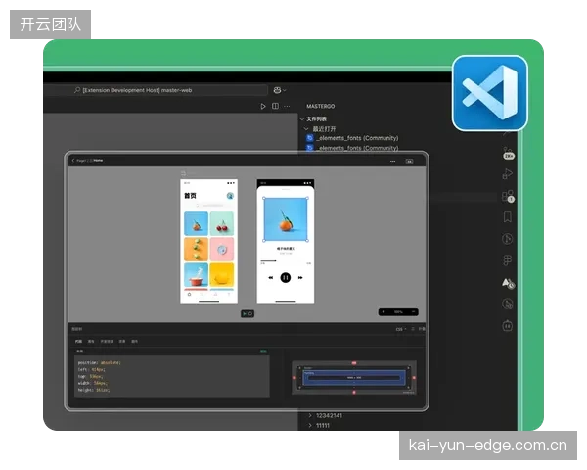587x470 pixels.
Task: Click the green copy button above the CSS code
Action: click(x=263, y=352)
